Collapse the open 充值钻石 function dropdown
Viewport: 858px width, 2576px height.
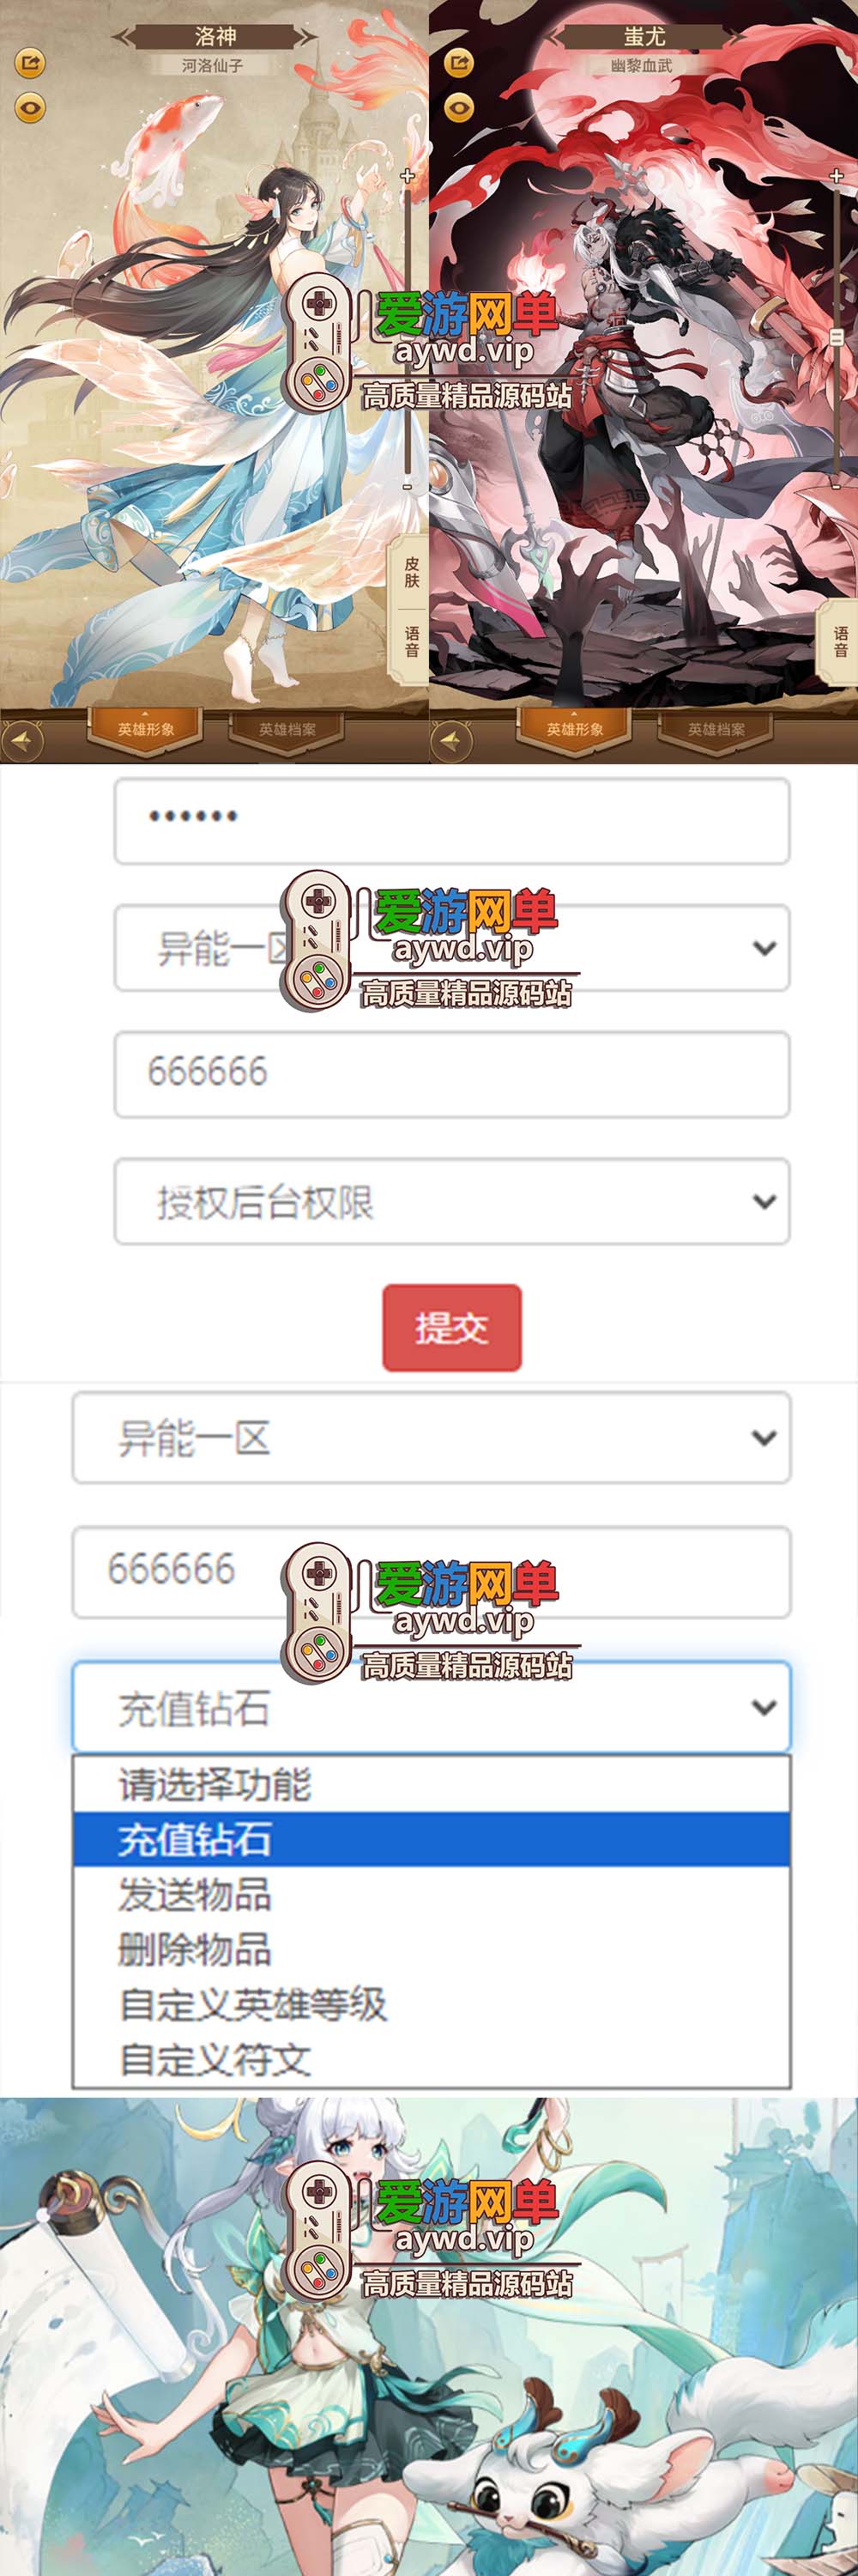pyautogui.click(x=432, y=1707)
